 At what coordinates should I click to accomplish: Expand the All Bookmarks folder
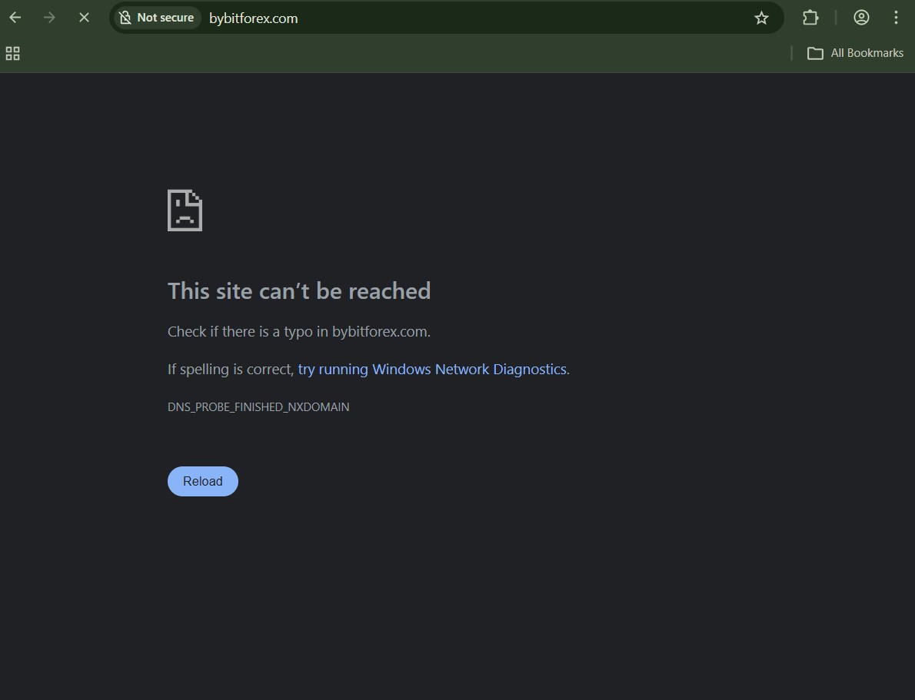[855, 53]
